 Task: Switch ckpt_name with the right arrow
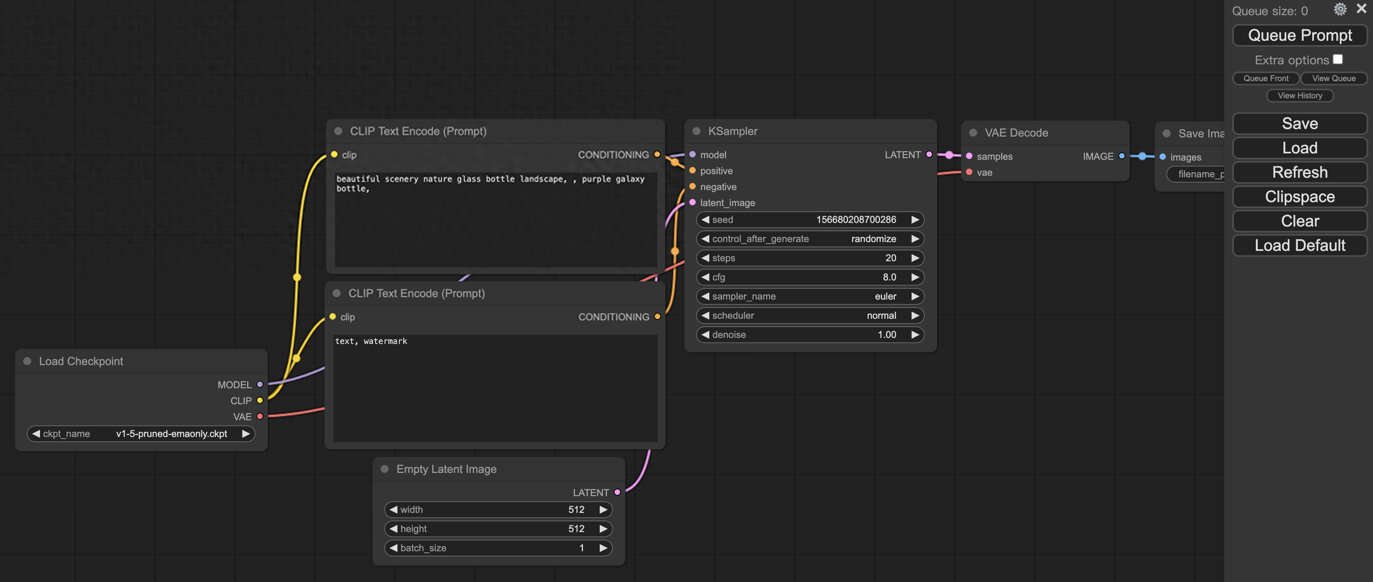246,433
